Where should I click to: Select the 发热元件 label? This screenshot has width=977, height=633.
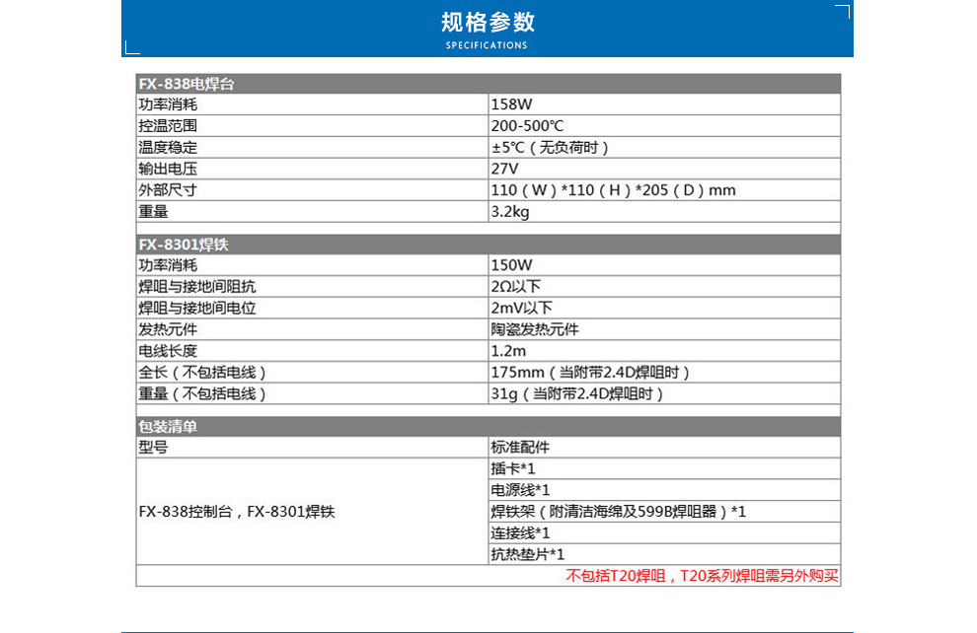(x=168, y=329)
